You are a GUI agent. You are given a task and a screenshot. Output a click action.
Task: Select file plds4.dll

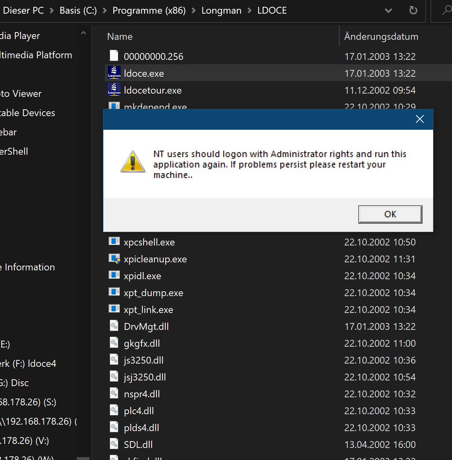point(141,428)
